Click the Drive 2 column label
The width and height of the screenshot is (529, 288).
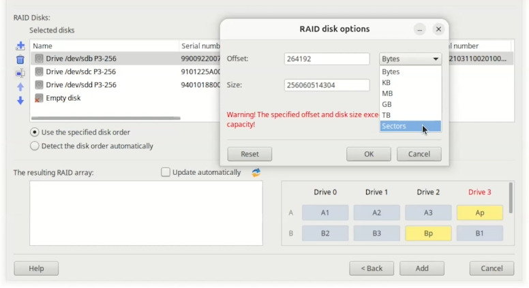click(x=428, y=192)
